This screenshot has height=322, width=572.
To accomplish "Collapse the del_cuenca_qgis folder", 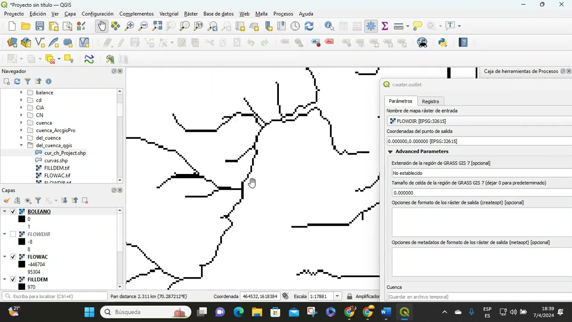I will (x=21, y=145).
